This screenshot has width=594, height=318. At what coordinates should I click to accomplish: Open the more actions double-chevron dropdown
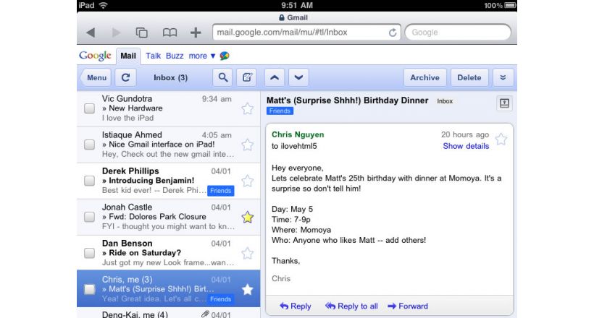tap(503, 77)
